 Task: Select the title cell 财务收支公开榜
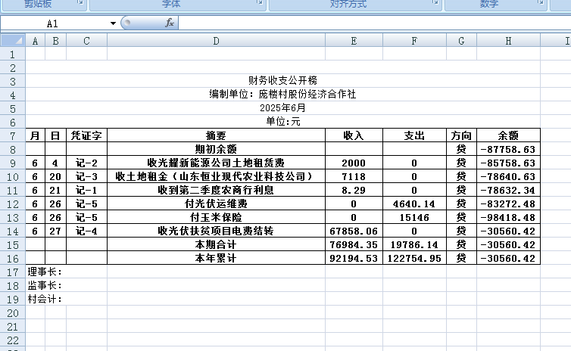pos(282,81)
